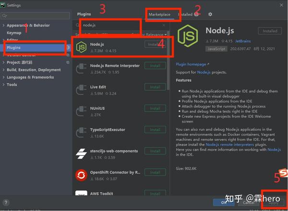
Task: Open the plugins gear settings menu
Action: [x=210, y=14]
